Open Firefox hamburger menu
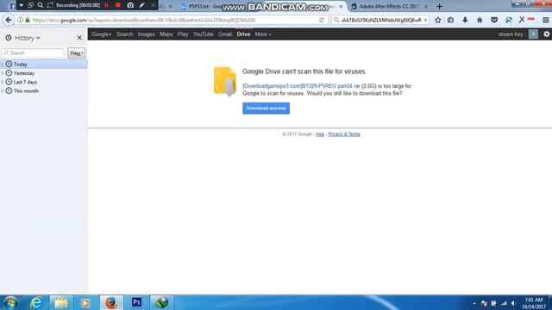 (546, 20)
